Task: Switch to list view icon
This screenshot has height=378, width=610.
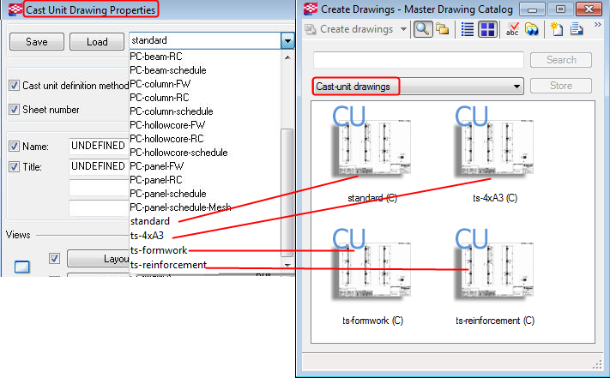Action: [468, 29]
